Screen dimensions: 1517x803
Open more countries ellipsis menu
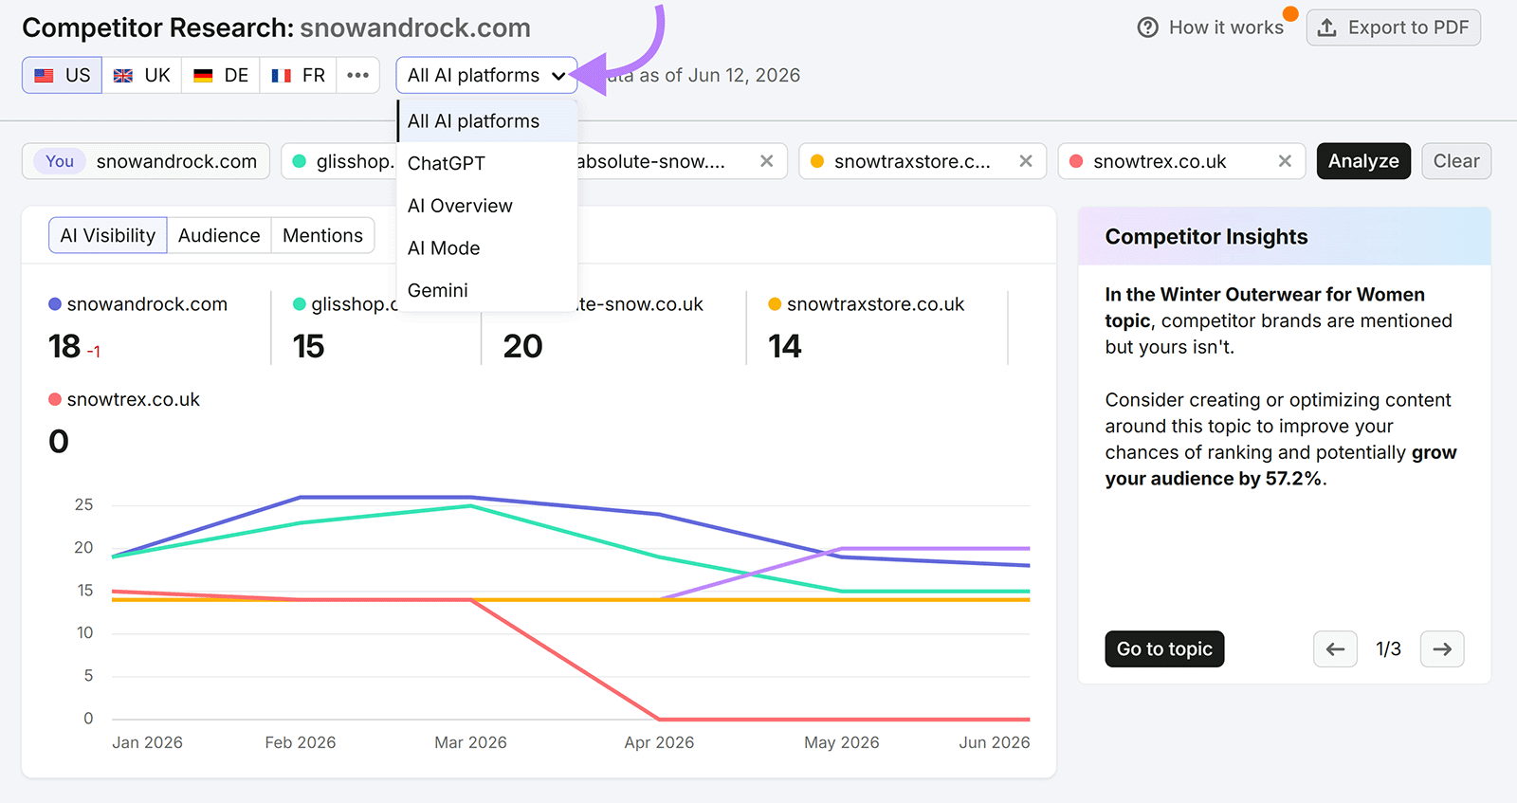pos(357,76)
